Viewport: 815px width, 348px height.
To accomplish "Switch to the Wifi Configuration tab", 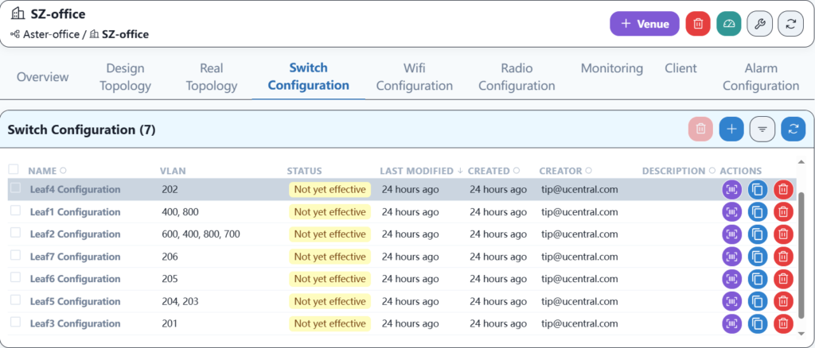I will tap(414, 77).
